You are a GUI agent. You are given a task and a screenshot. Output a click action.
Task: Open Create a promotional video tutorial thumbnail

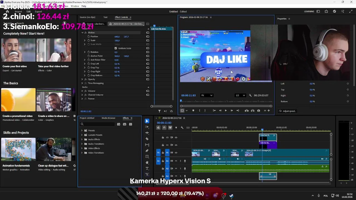tap(18, 100)
